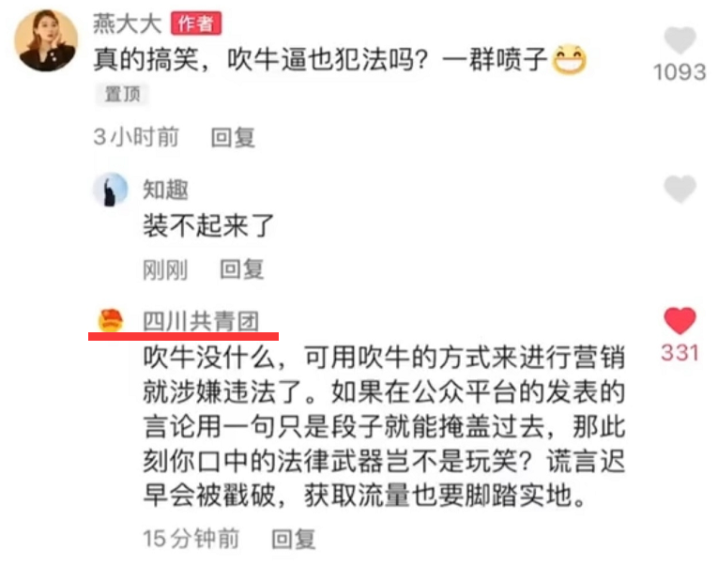Screen dimensions: 718x566
Task: Click the 3小时前 timestamp
Action: point(136,137)
